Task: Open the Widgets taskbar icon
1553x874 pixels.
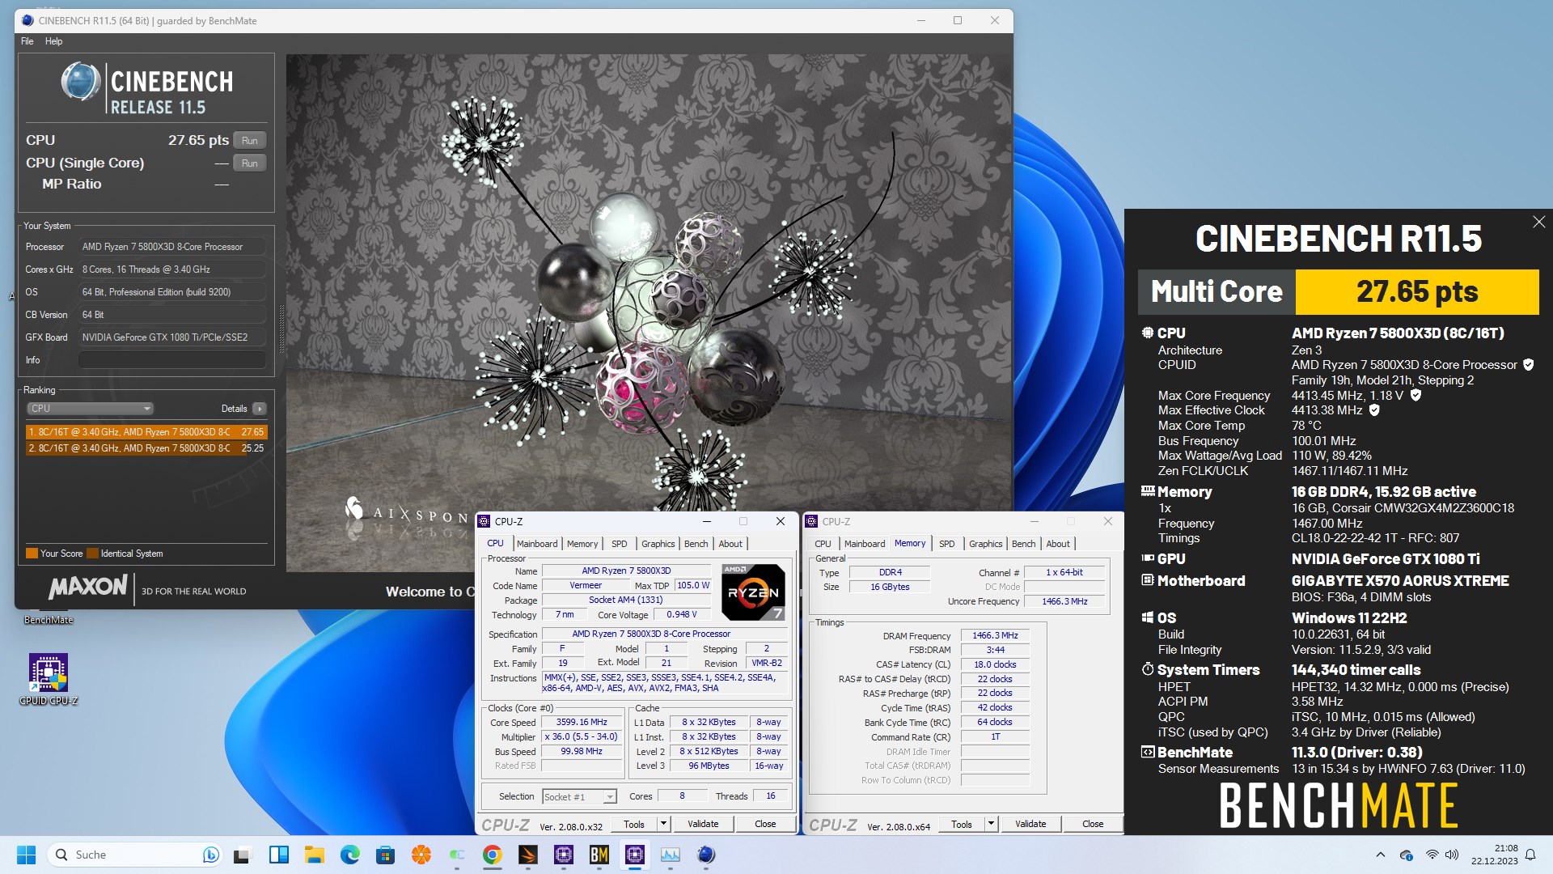Action: [x=279, y=855]
